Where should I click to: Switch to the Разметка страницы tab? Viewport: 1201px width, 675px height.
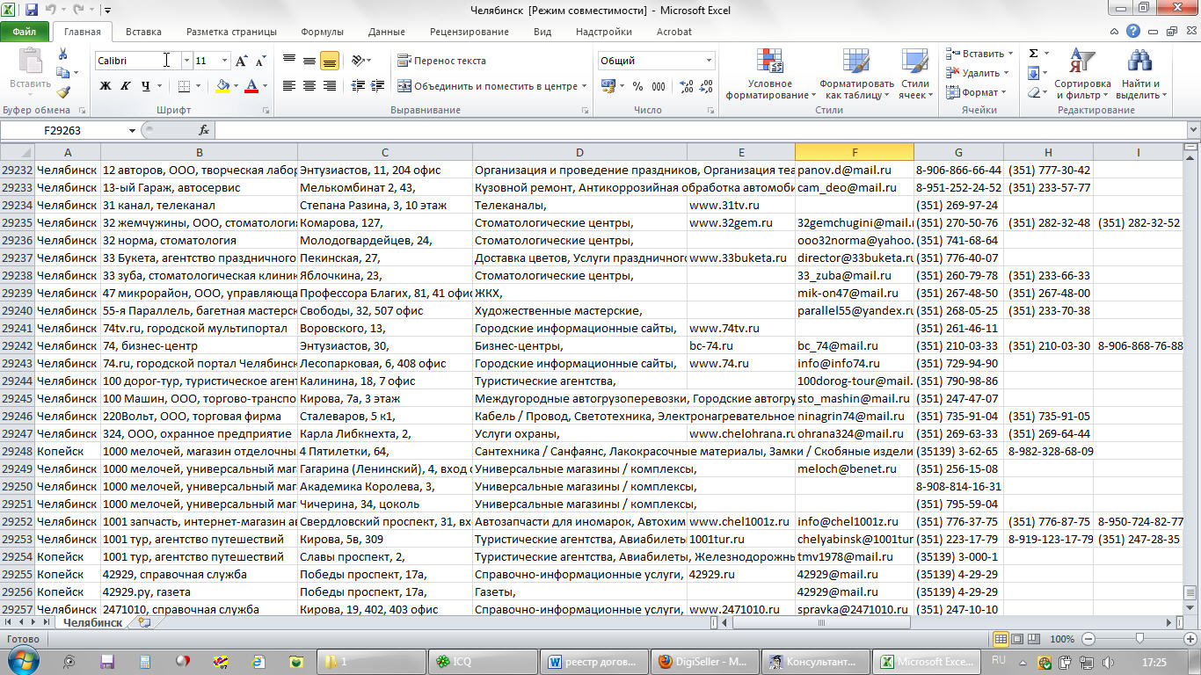pos(231,32)
